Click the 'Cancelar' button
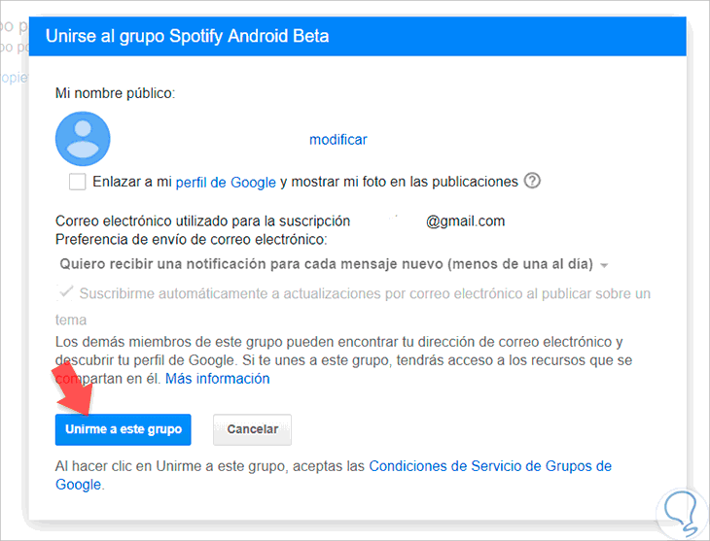This screenshot has width=710, height=541. click(x=252, y=429)
